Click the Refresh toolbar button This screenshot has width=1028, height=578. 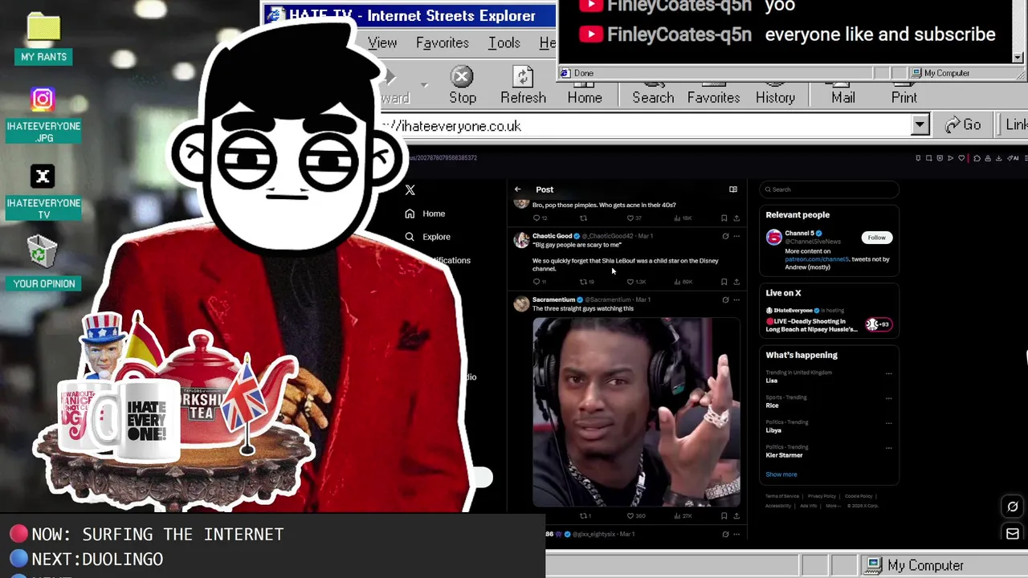click(523, 85)
